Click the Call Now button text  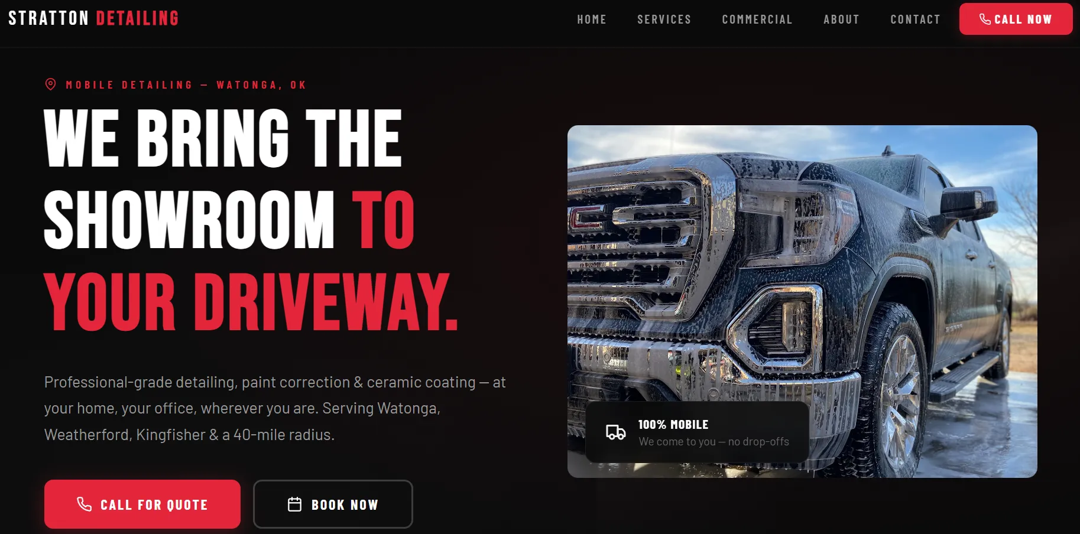click(1023, 19)
